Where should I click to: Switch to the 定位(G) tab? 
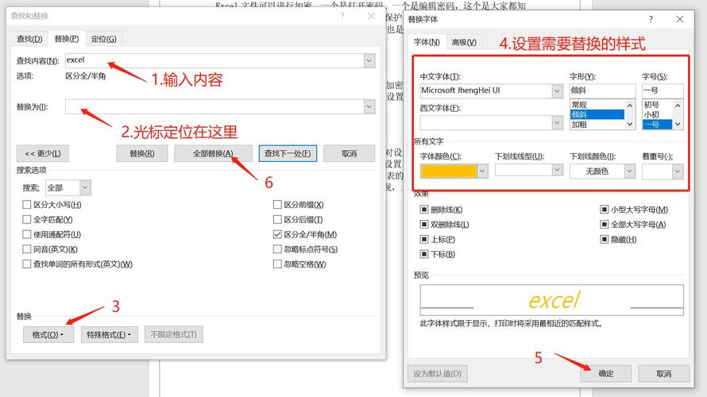click(x=103, y=39)
